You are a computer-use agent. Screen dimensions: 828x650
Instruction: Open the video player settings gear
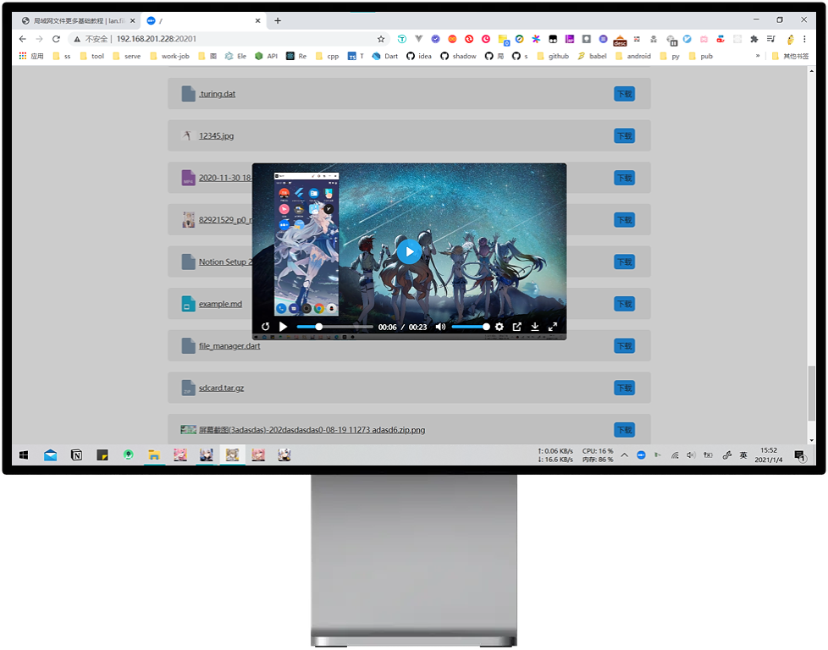pos(499,327)
